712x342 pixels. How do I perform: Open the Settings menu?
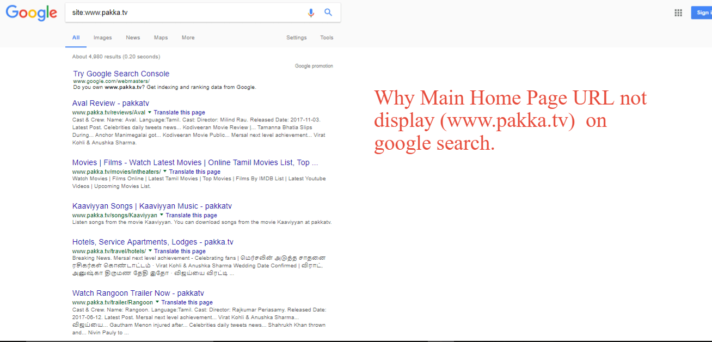[x=297, y=38]
